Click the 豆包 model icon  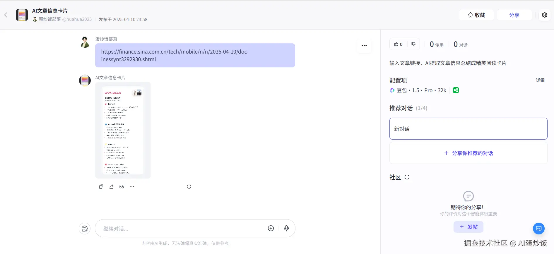point(392,90)
